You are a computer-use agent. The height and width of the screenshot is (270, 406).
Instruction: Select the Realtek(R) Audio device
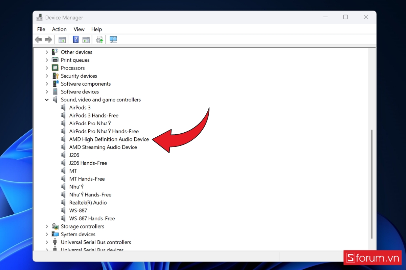click(88, 202)
